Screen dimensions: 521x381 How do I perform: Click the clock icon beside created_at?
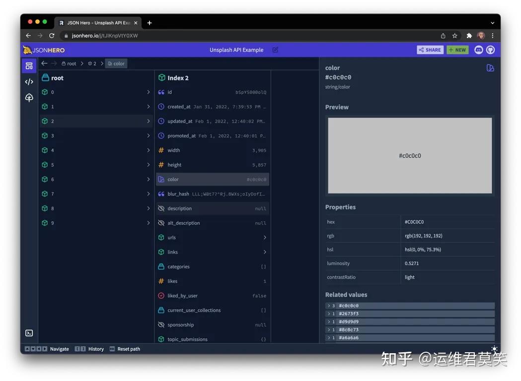point(162,107)
